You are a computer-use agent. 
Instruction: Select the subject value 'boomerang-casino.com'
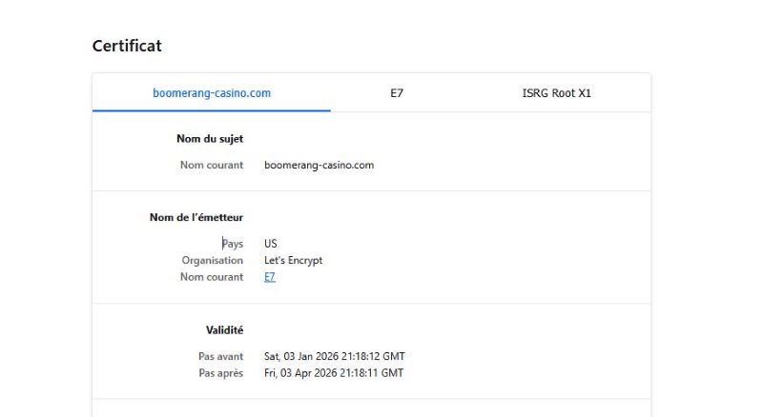[320, 166]
